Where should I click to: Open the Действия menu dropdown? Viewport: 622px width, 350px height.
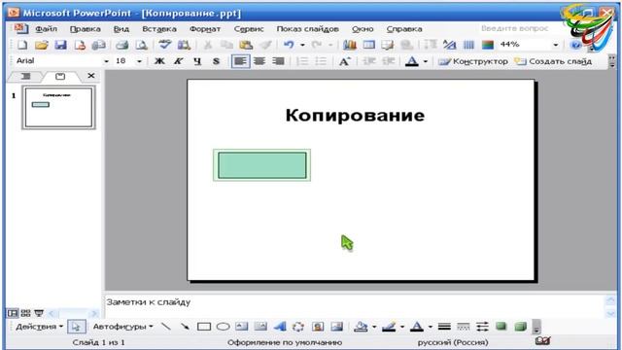(39, 327)
